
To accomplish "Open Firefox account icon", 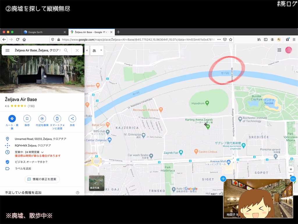I will click(272, 40).
